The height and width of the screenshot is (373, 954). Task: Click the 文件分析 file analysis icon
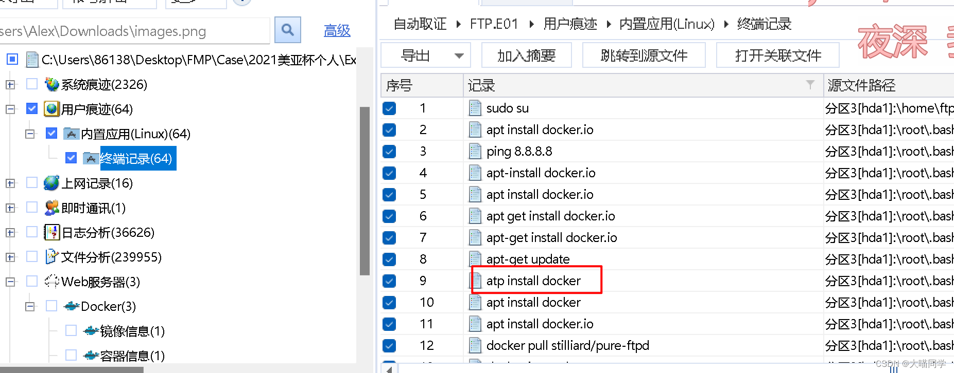pyautogui.click(x=51, y=257)
